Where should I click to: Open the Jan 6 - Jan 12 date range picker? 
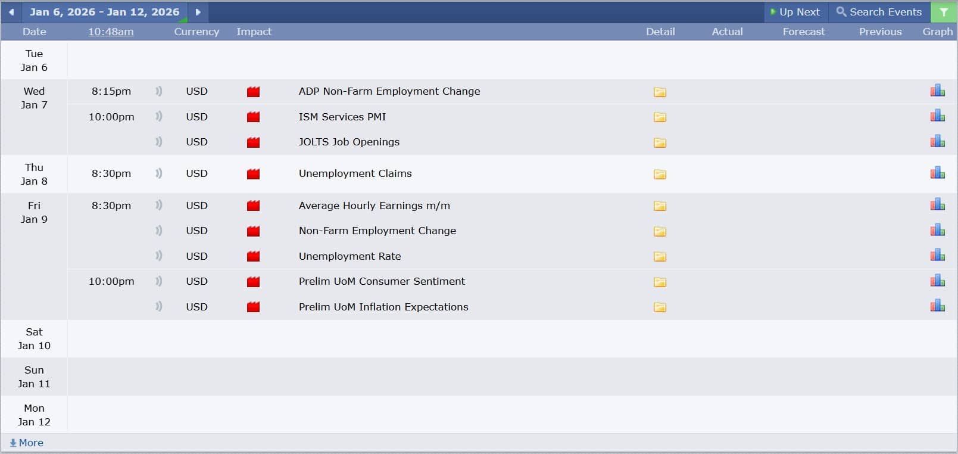click(104, 12)
